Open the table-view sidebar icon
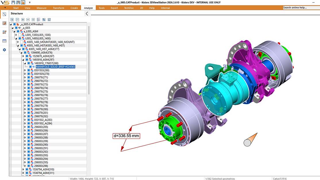This screenshot has height=180, width=320. [x=4, y=41]
